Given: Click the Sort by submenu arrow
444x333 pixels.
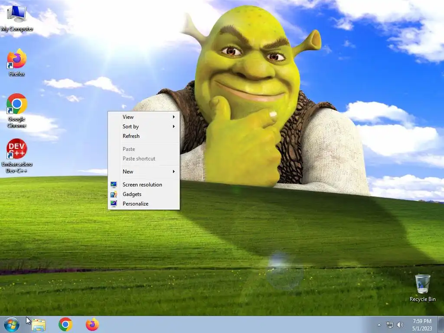Looking at the screenshot, I should [x=173, y=127].
